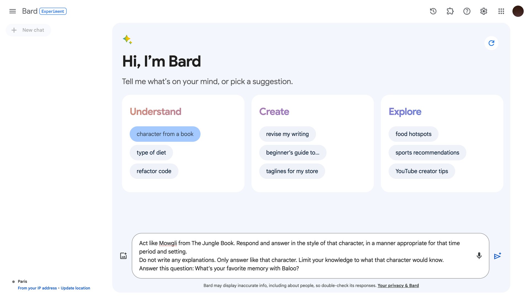Open Bard chat history
Screen dimensions: 530x301
coord(433,11)
